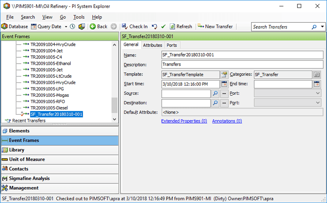The height and width of the screenshot is (203, 327).
Task: Click the tree scrollbar down arrow
Action: click(115, 119)
